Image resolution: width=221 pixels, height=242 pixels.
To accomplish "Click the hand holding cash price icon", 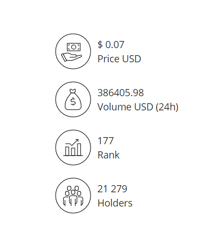I will tap(73, 51).
